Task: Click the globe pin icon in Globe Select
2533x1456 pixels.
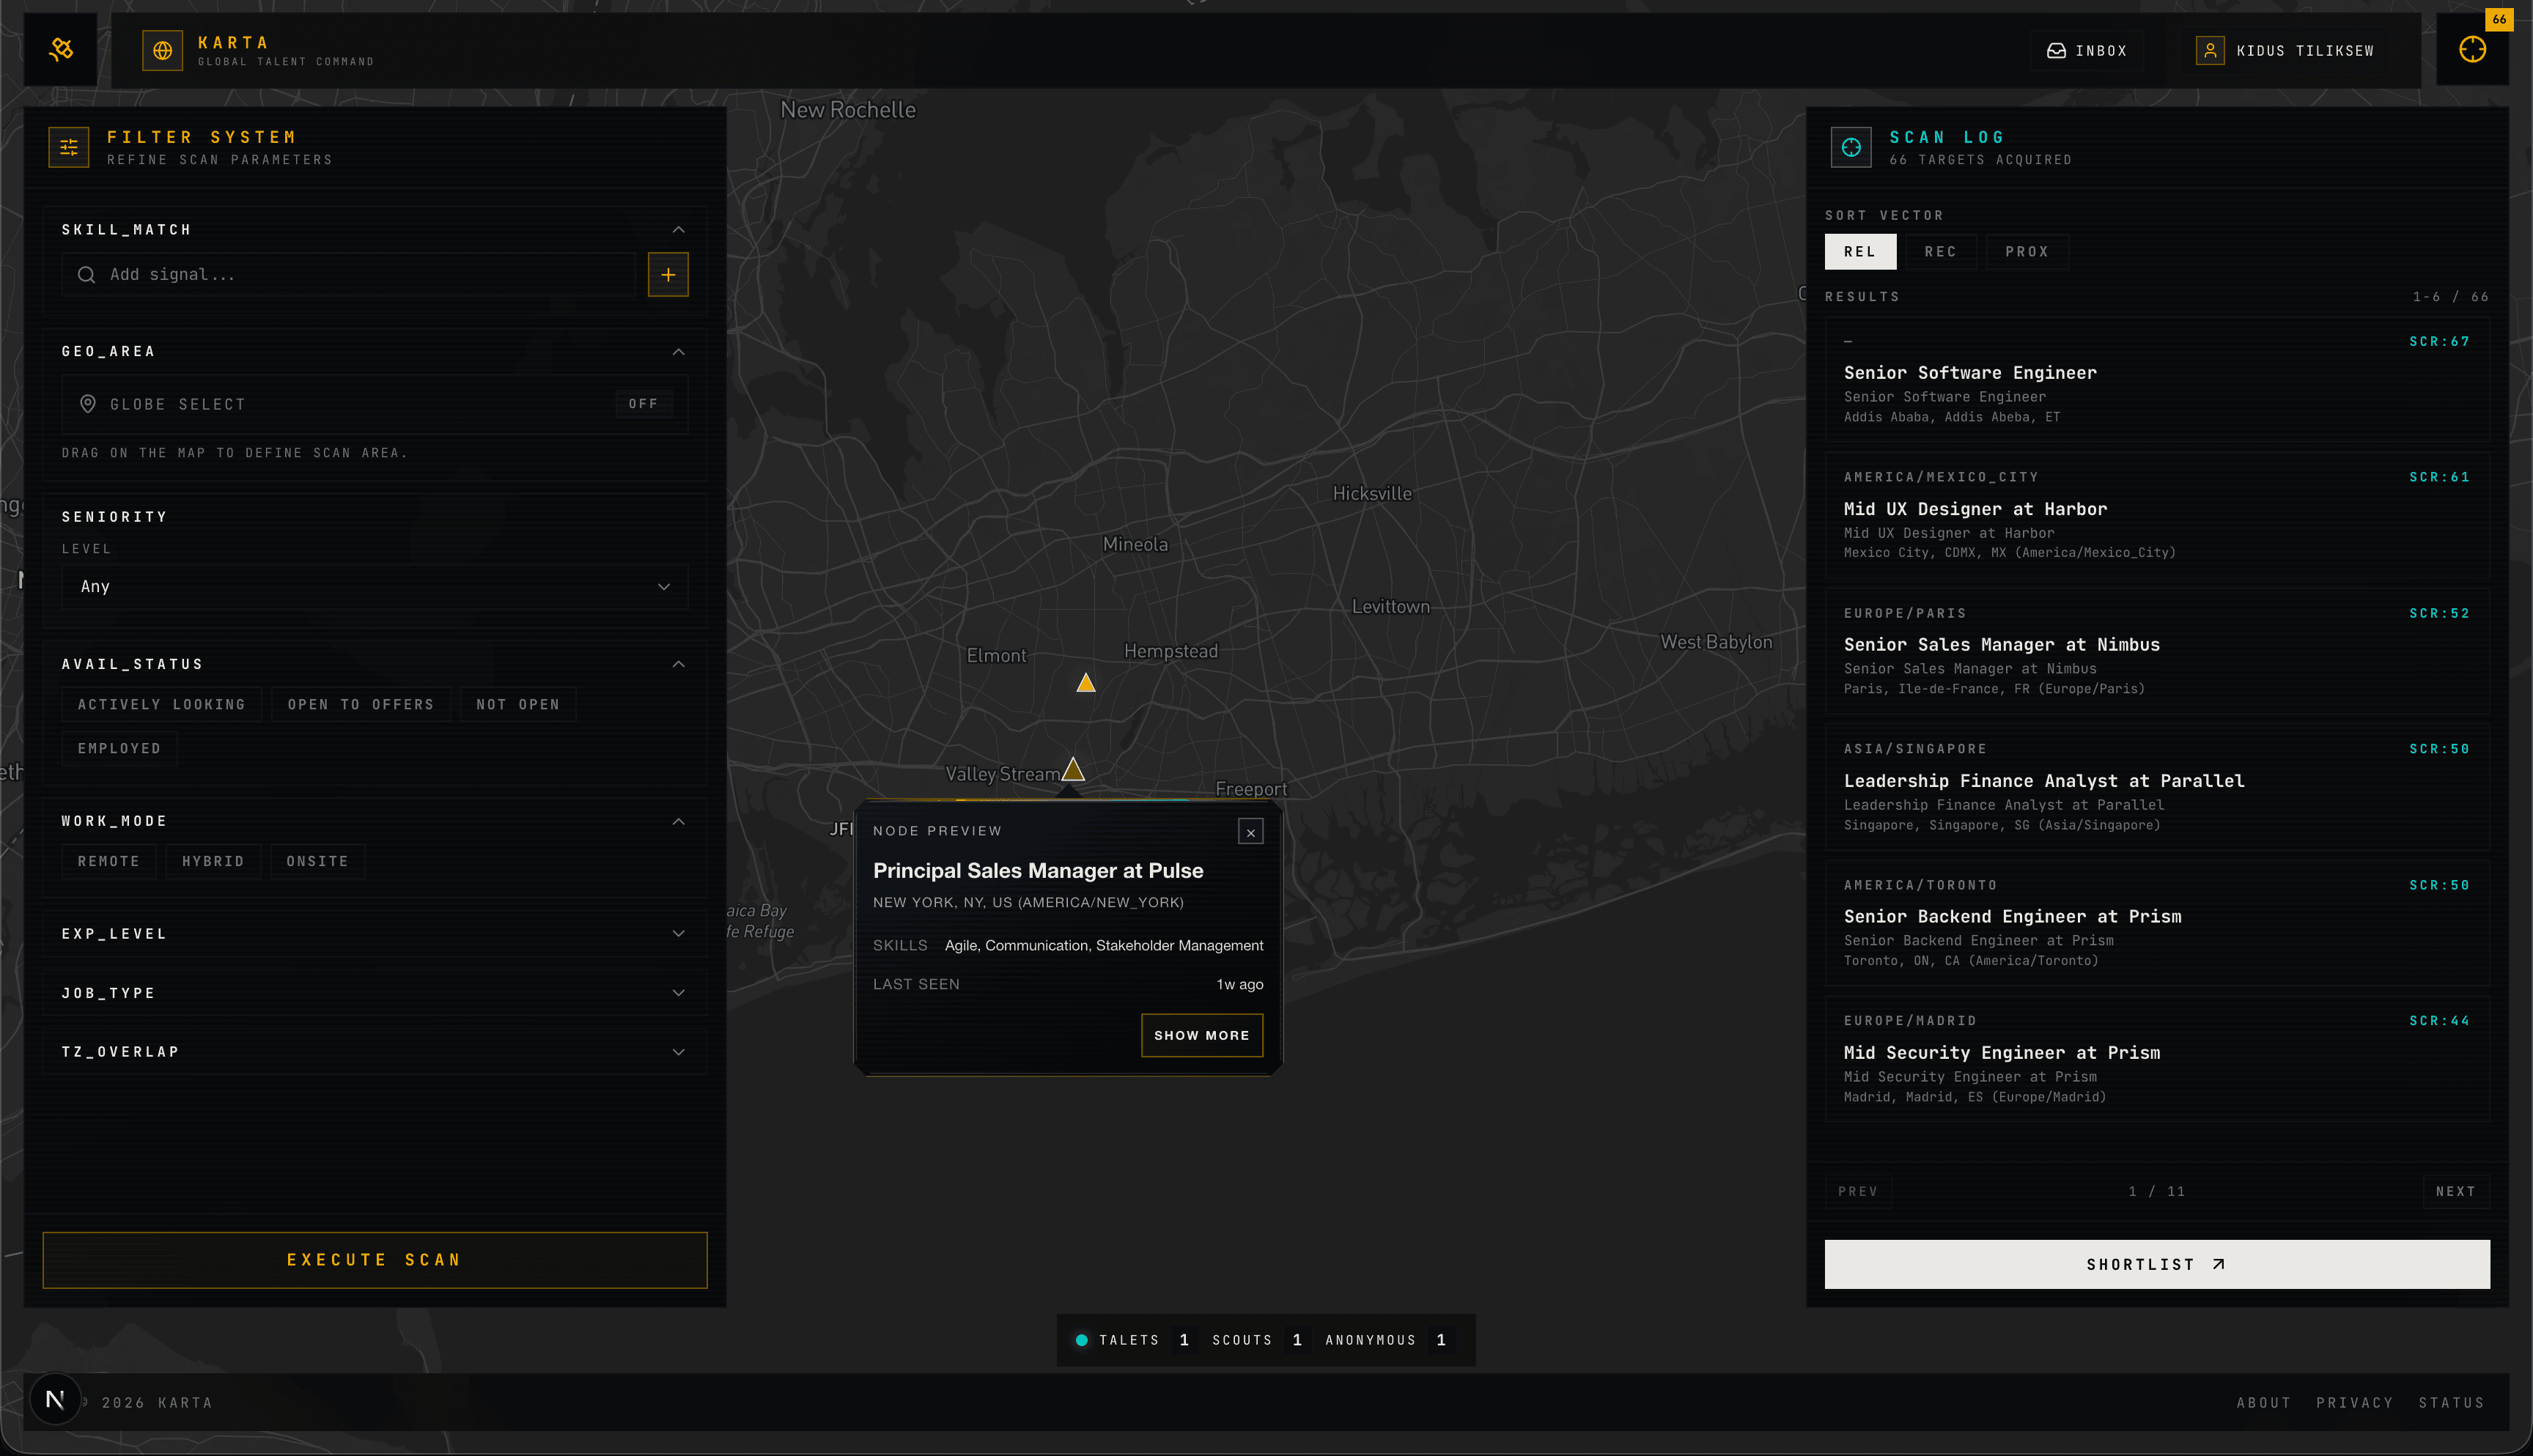Action: [87, 403]
